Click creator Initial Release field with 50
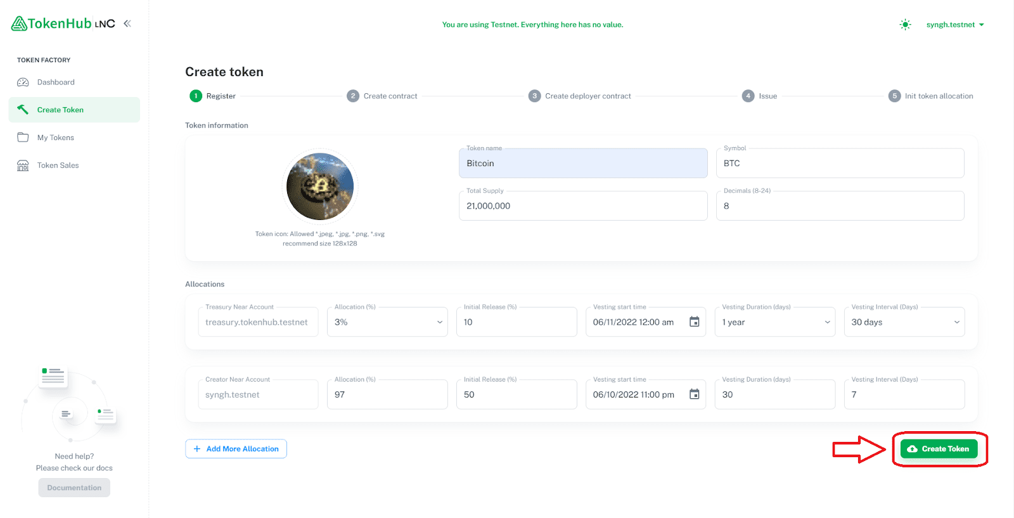This screenshot has height=518, width=1014. click(x=517, y=394)
